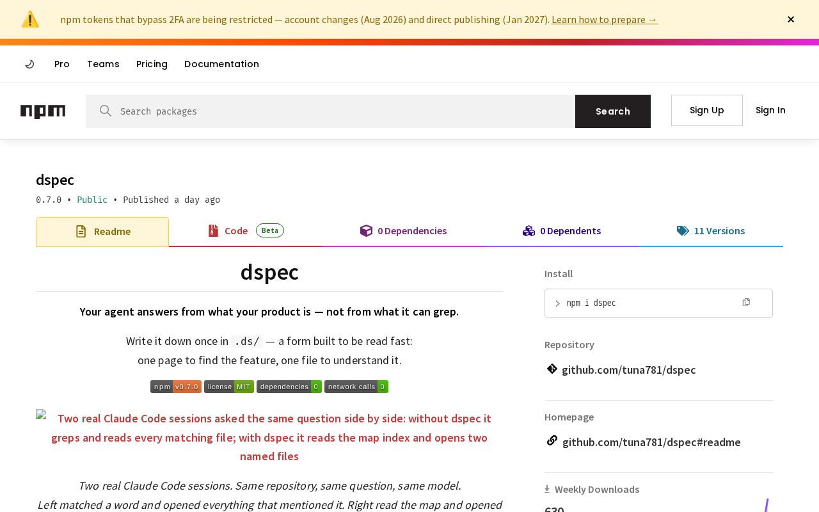Open the github.com/tuna781/dspec repository link
This screenshot has width=819, height=512.
629,370
